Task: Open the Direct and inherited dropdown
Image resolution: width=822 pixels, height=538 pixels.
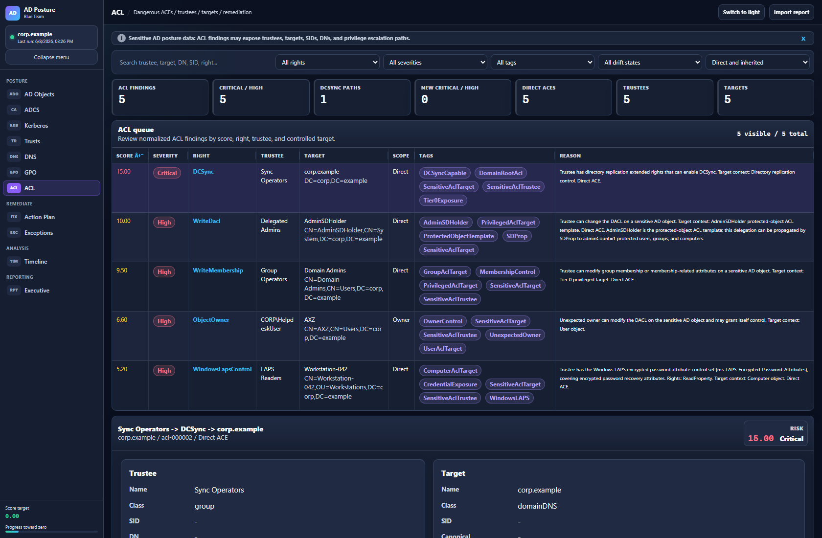Action: click(x=757, y=62)
